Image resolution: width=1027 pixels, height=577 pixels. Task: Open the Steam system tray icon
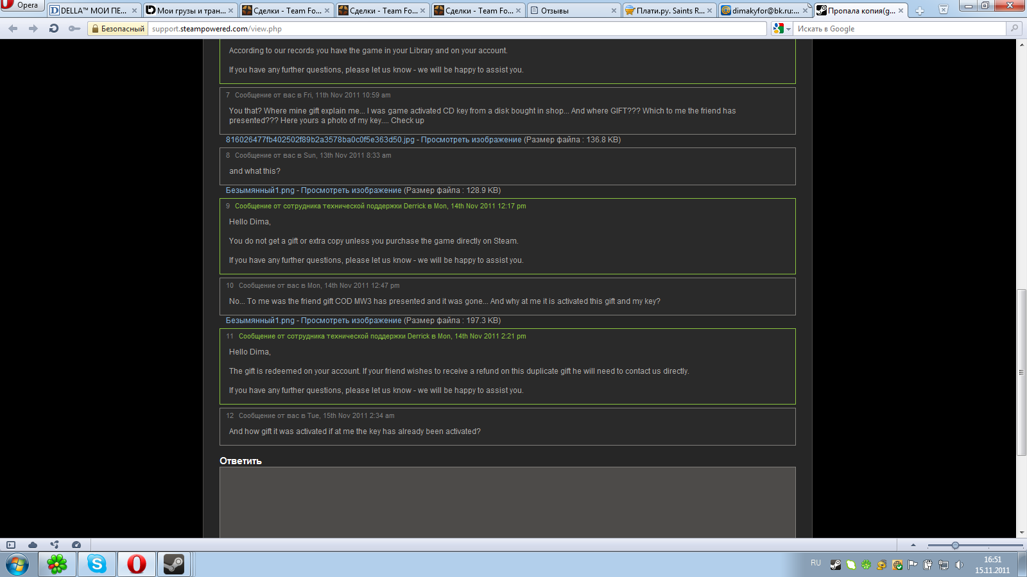836,565
